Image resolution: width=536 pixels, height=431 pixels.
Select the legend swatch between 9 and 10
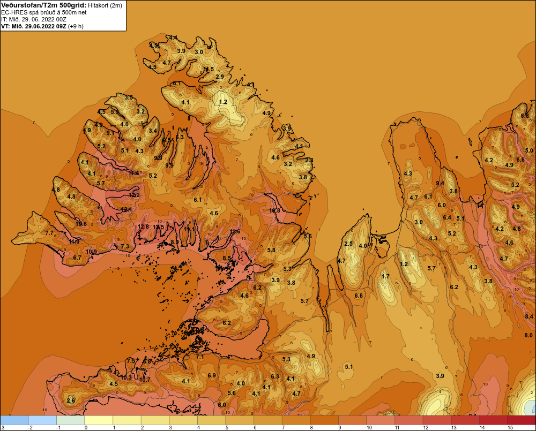coord(353,420)
